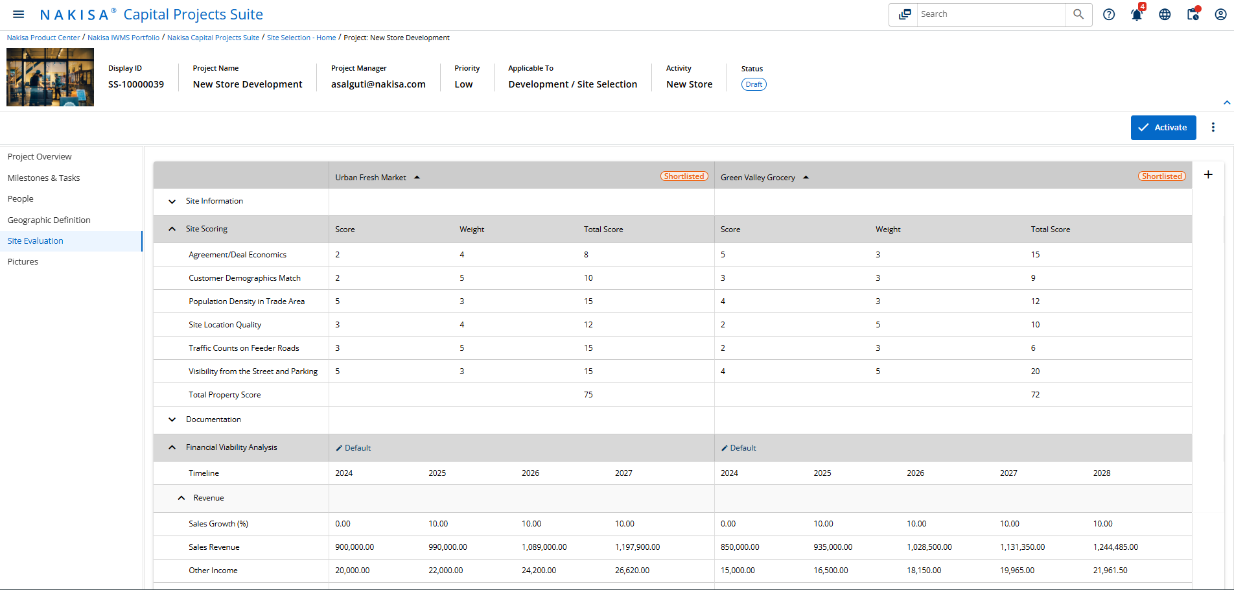
Task: Collapse the project header with up chevron
Action: tap(1226, 102)
